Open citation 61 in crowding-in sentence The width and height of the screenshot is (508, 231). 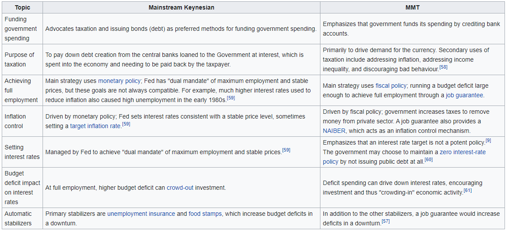coord(468,190)
